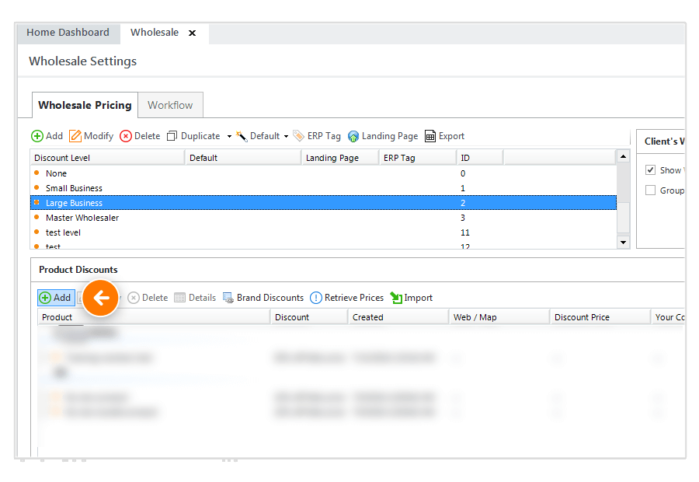Click the Discount column header

(309, 317)
